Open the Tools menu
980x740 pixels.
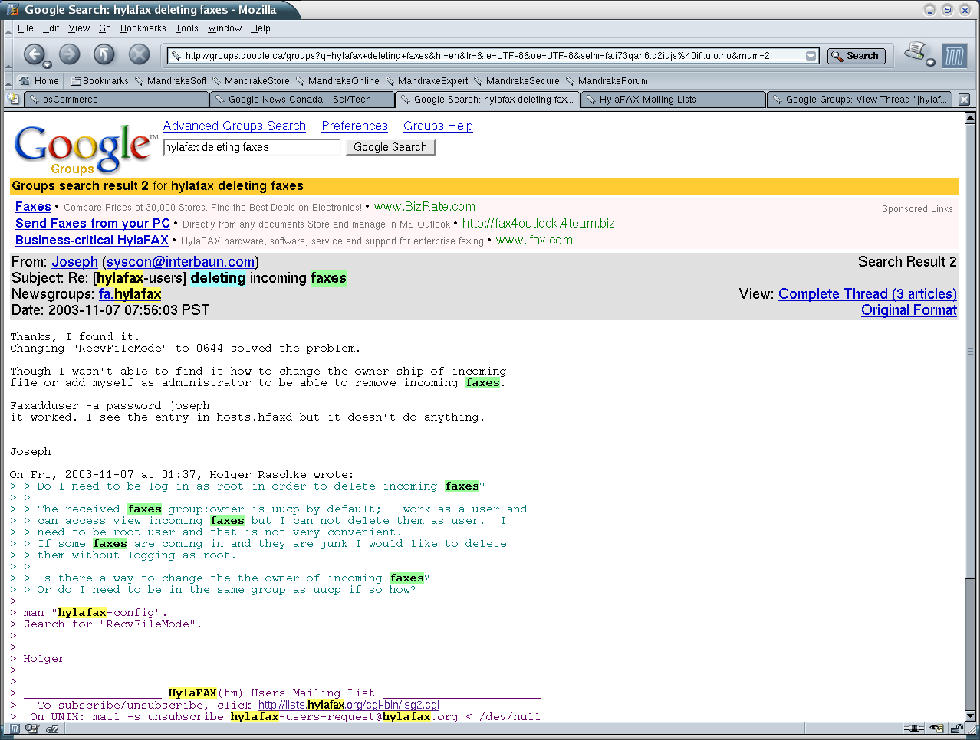point(187,28)
